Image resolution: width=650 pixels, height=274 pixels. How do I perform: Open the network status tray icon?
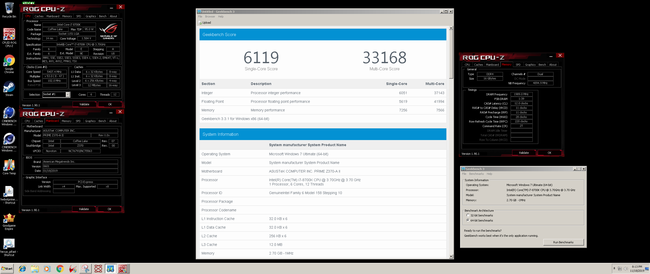(620, 269)
